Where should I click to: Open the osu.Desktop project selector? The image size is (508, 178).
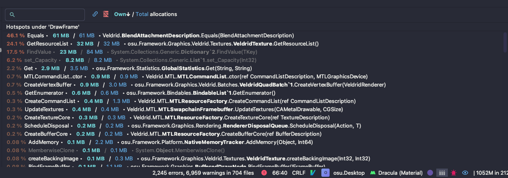click(x=349, y=173)
